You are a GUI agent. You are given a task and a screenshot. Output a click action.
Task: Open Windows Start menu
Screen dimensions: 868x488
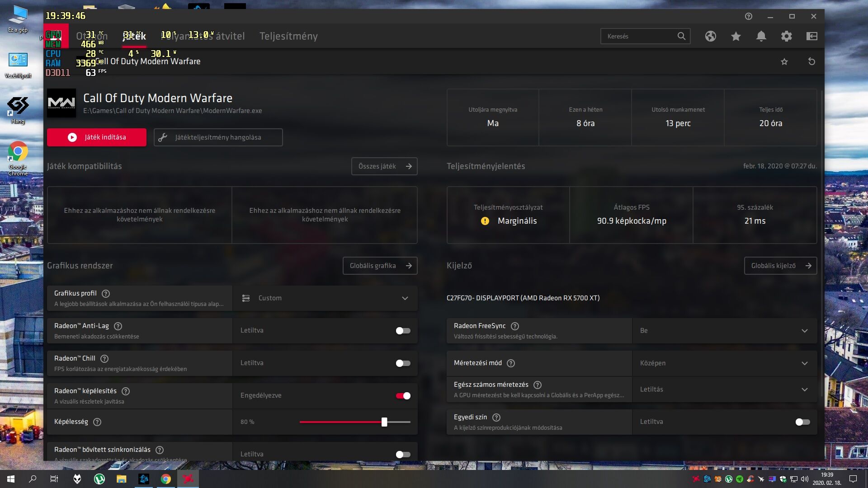[x=11, y=479]
